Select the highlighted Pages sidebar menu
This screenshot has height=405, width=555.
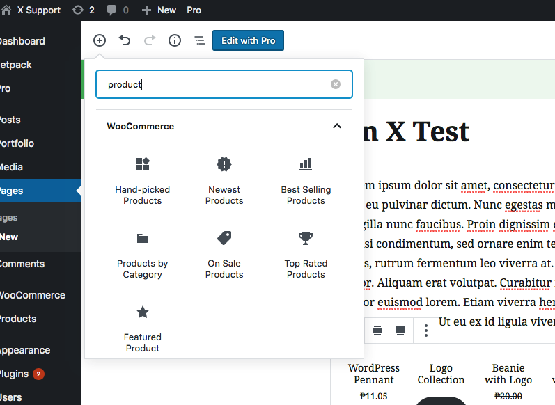pos(40,191)
